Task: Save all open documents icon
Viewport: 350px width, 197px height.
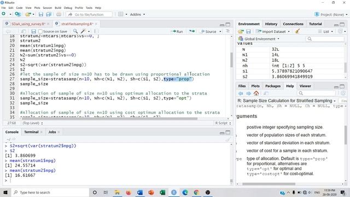Action: tap(49, 14)
